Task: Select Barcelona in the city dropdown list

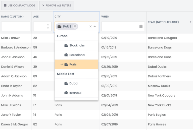Action: 76,55
